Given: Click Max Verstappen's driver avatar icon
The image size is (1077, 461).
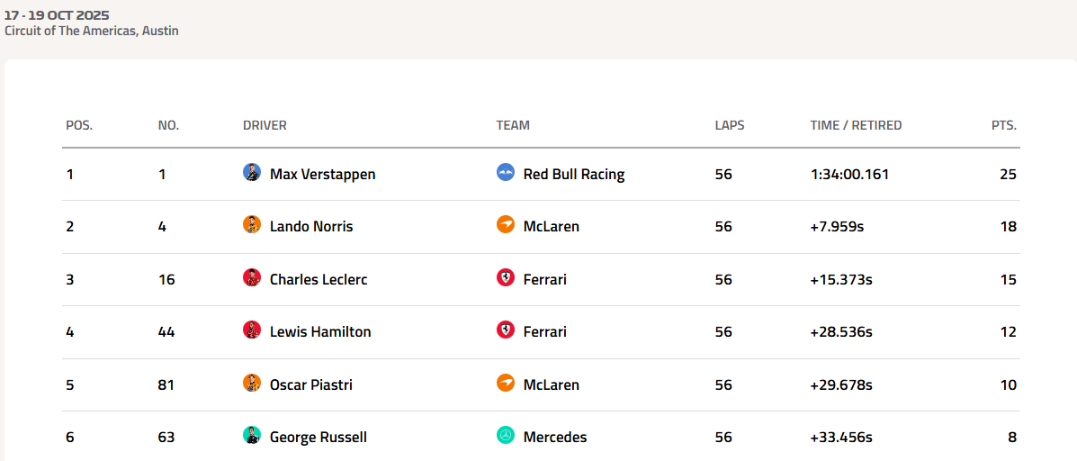Looking at the screenshot, I should [x=252, y=173].
